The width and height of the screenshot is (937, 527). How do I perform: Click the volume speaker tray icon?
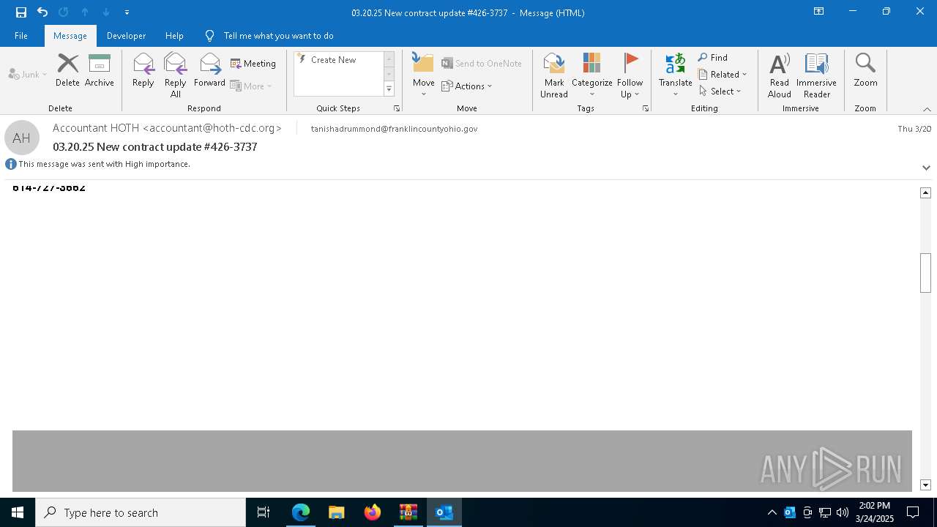click(x=842, y=512)
